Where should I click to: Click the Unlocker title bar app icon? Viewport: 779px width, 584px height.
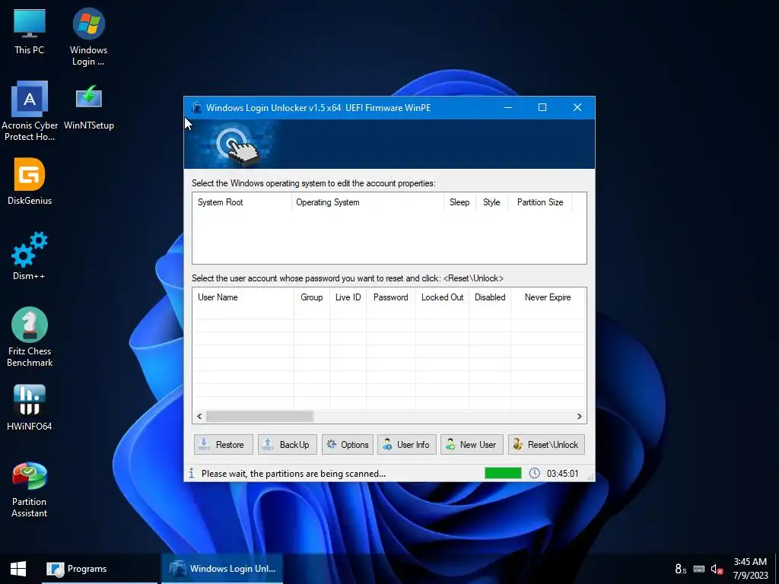tap(197, 107)
